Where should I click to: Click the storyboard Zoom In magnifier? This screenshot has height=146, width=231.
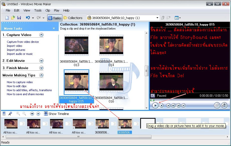(18, 114)
